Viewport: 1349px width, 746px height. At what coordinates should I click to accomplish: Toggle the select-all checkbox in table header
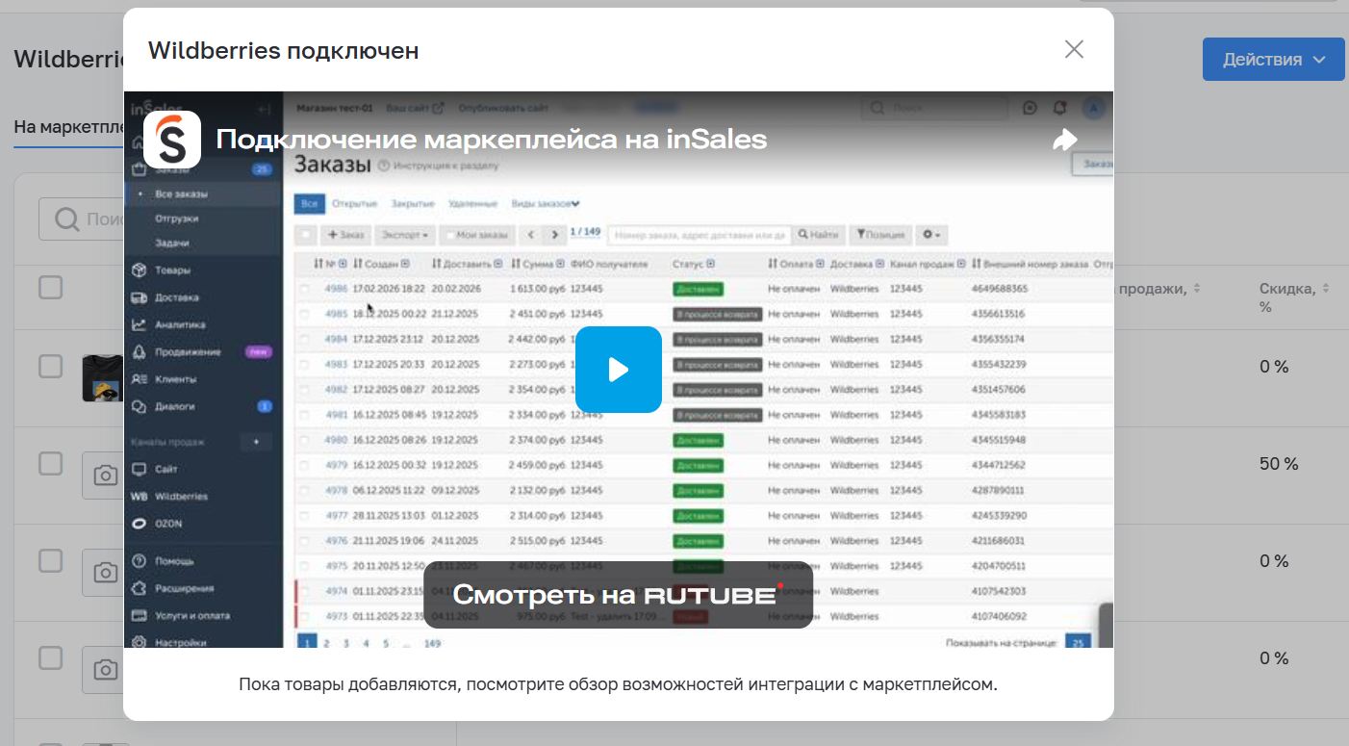(50, 287)
